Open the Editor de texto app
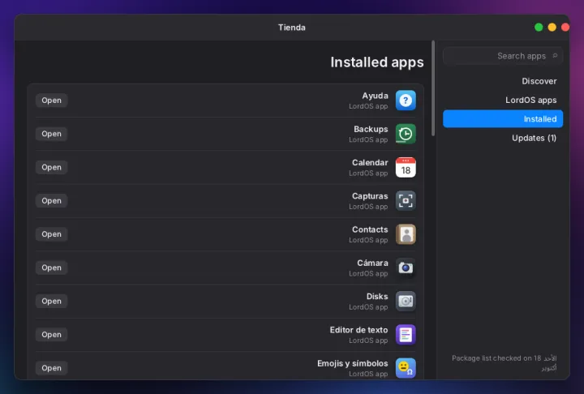This screenshot has height=394, width=584. click(51, 335)
